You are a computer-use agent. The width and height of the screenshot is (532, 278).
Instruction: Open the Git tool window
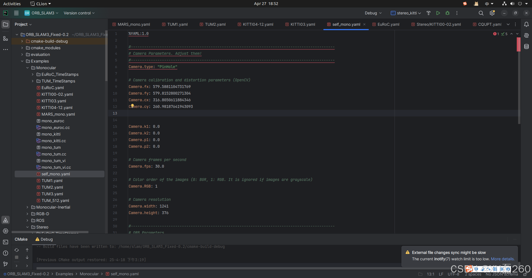click(6, 264)
